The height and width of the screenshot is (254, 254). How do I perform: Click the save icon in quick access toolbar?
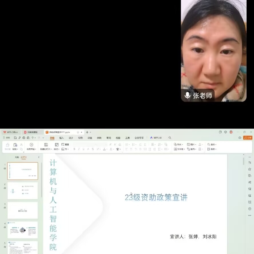(15, 138)
